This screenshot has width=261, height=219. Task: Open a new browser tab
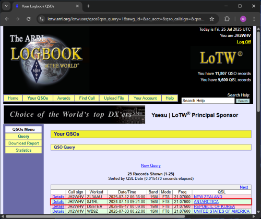coord(88,6)
